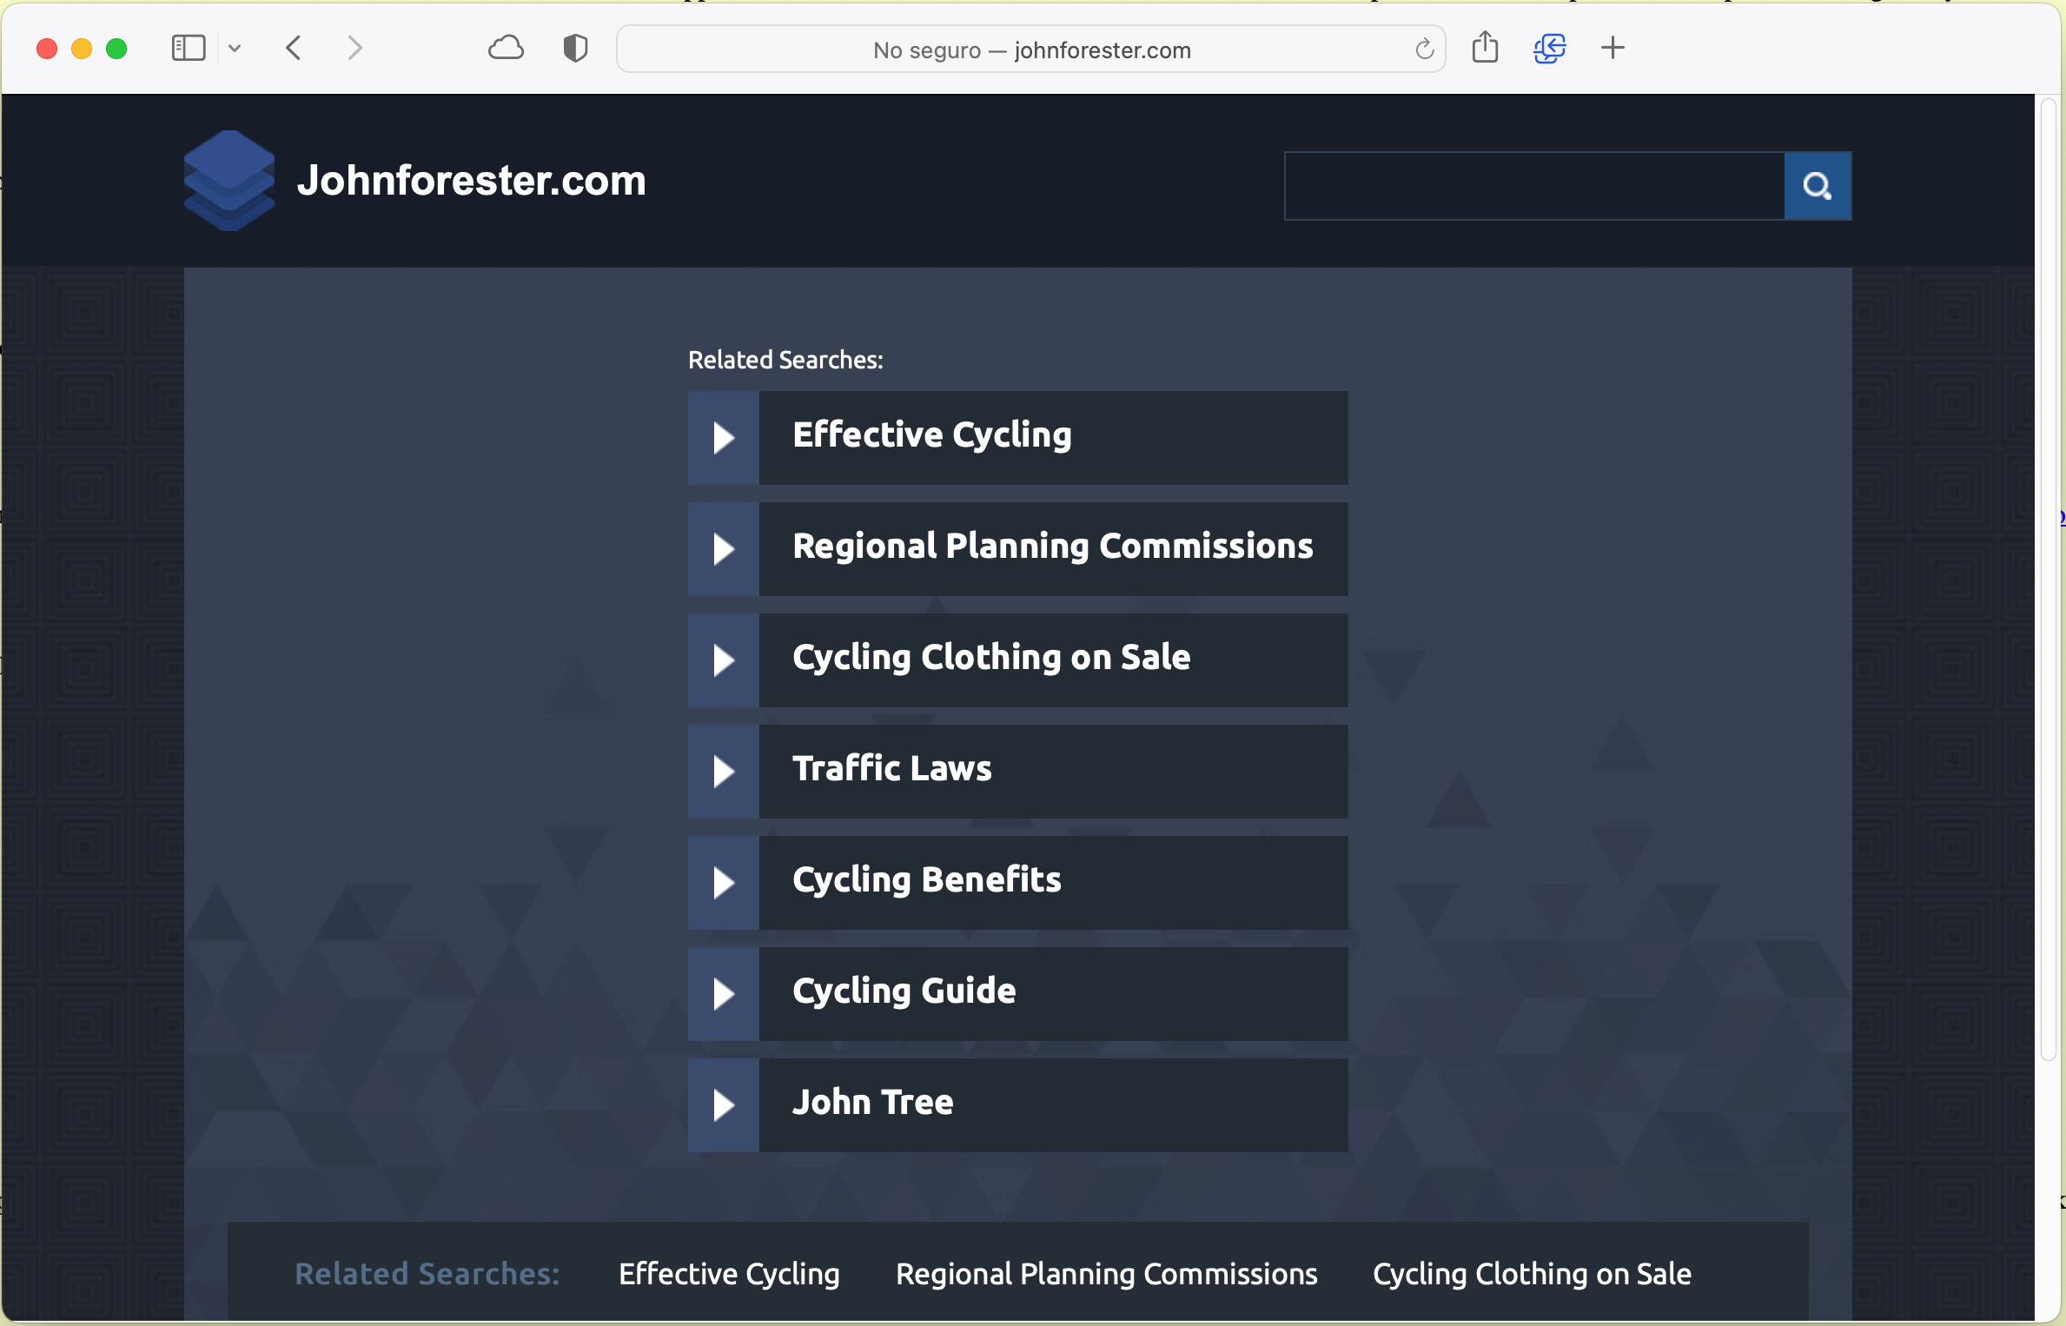Click the Johnforester.com stacked-layers logo
Image resolution: width=2066 pixels, height=1326 pixels.
pos(229,181)
